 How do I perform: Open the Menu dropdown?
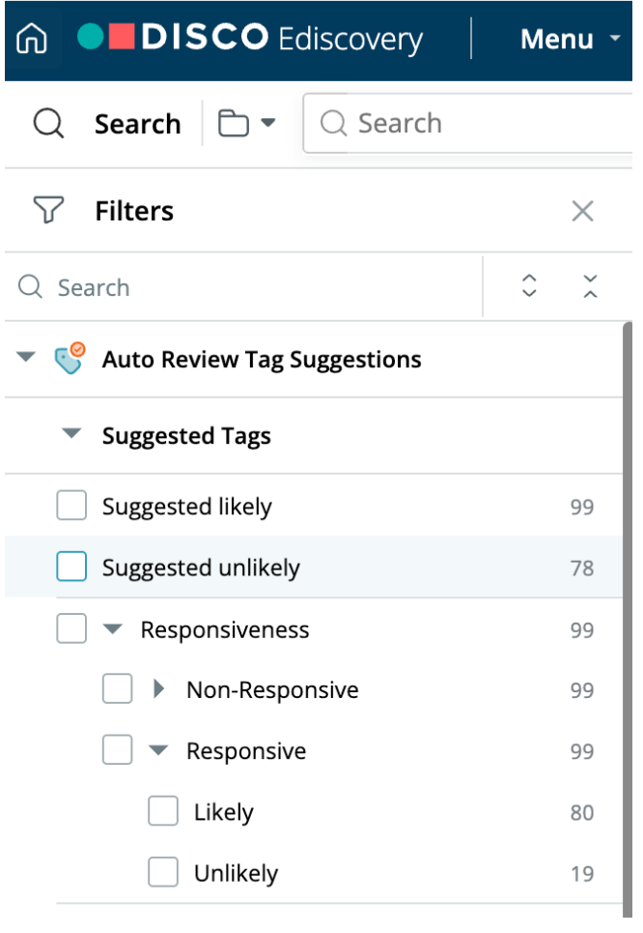[570, 40]
